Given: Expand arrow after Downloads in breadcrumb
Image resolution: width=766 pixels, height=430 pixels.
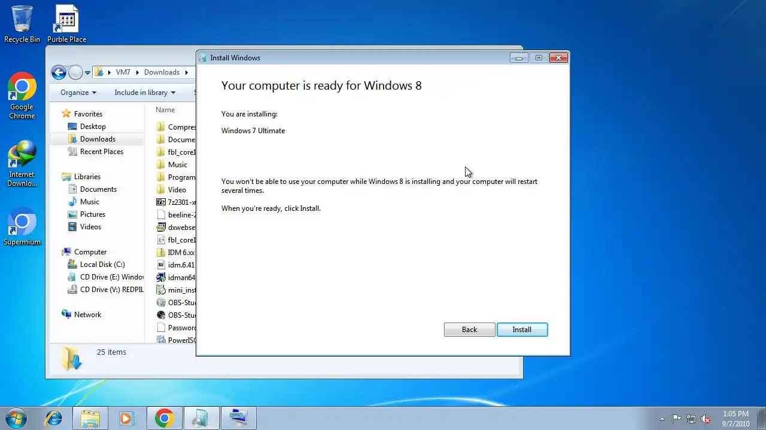Looking at the screenshot, I should click(x=186, y=72).
